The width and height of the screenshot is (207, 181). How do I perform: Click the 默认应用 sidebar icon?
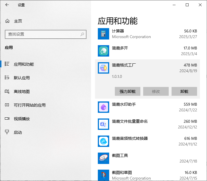coord(7,78)
